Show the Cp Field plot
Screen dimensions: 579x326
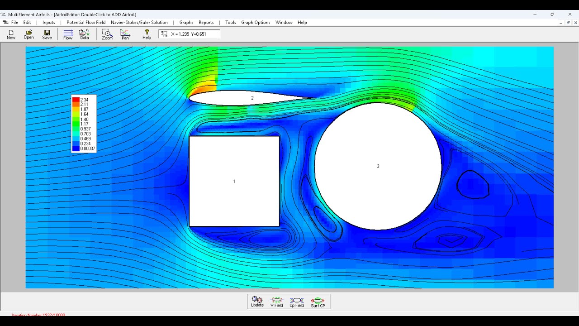click(x=297, y=302)
